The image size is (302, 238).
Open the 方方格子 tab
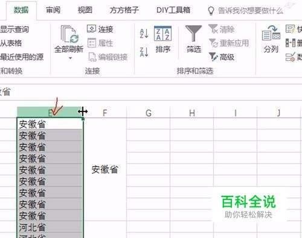[x=124, y=10]
